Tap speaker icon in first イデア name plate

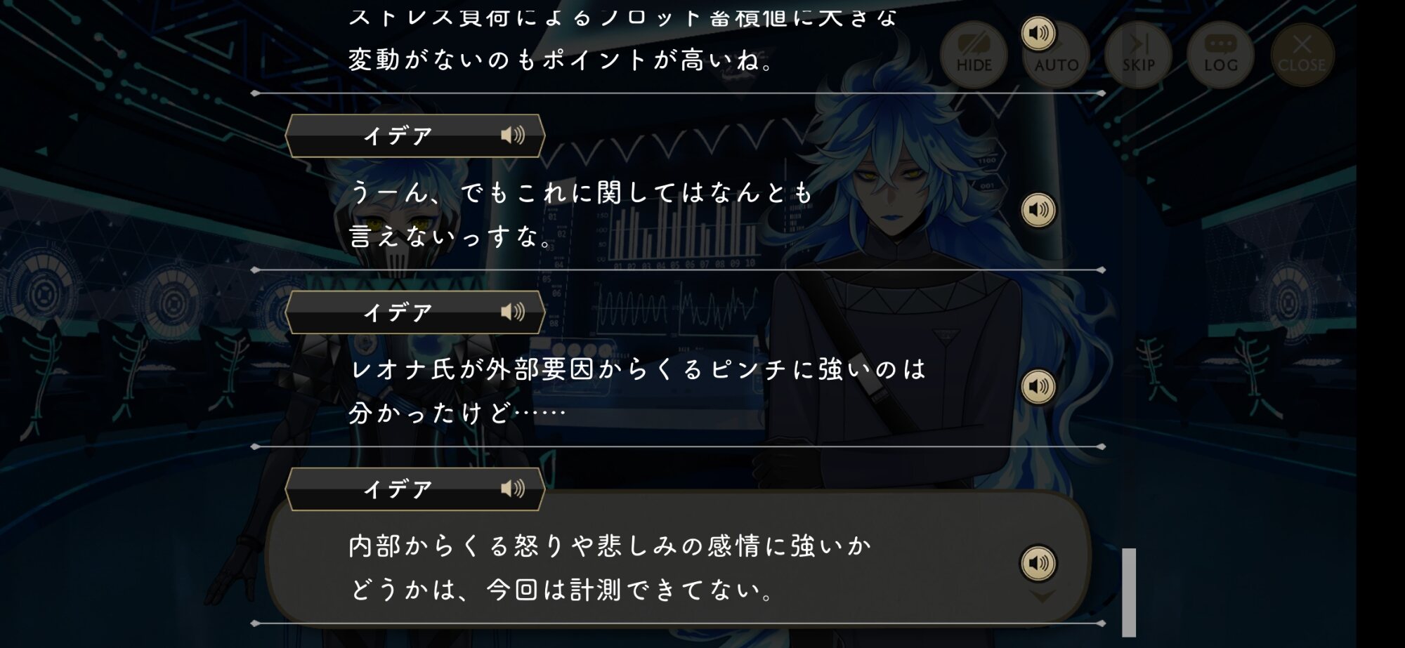(x=513, y=135)
